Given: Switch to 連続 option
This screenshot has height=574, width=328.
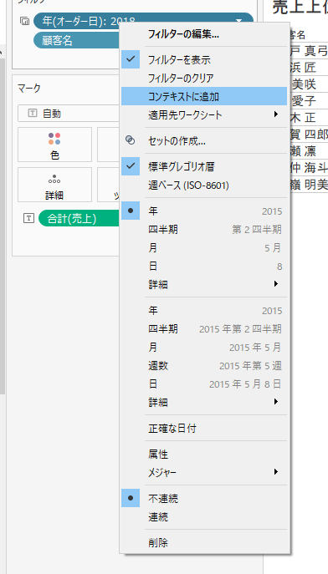Looking at the screenshot, I should click(204, 517).
